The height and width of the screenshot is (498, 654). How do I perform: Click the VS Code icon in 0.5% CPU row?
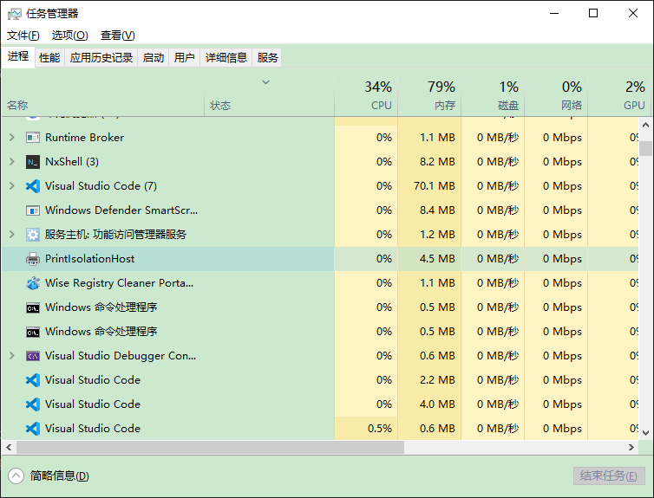(33, 429)
